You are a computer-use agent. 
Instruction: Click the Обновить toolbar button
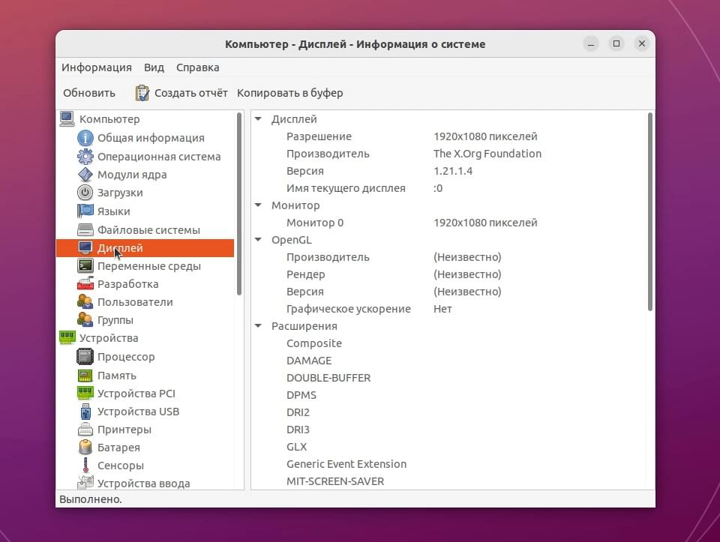[89, 93]
